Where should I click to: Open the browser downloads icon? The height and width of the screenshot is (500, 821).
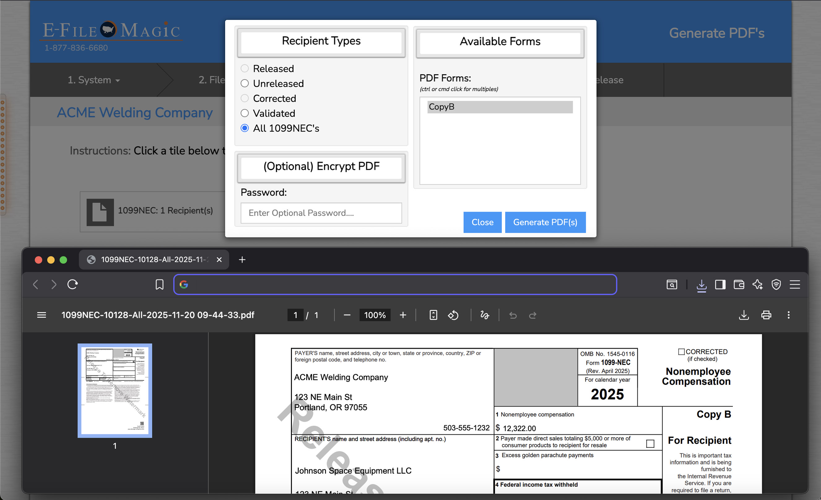702,285
